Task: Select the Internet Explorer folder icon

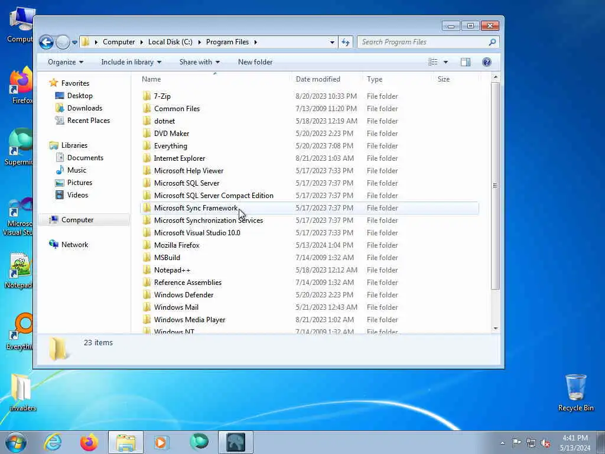Action: tap(147, 158)
